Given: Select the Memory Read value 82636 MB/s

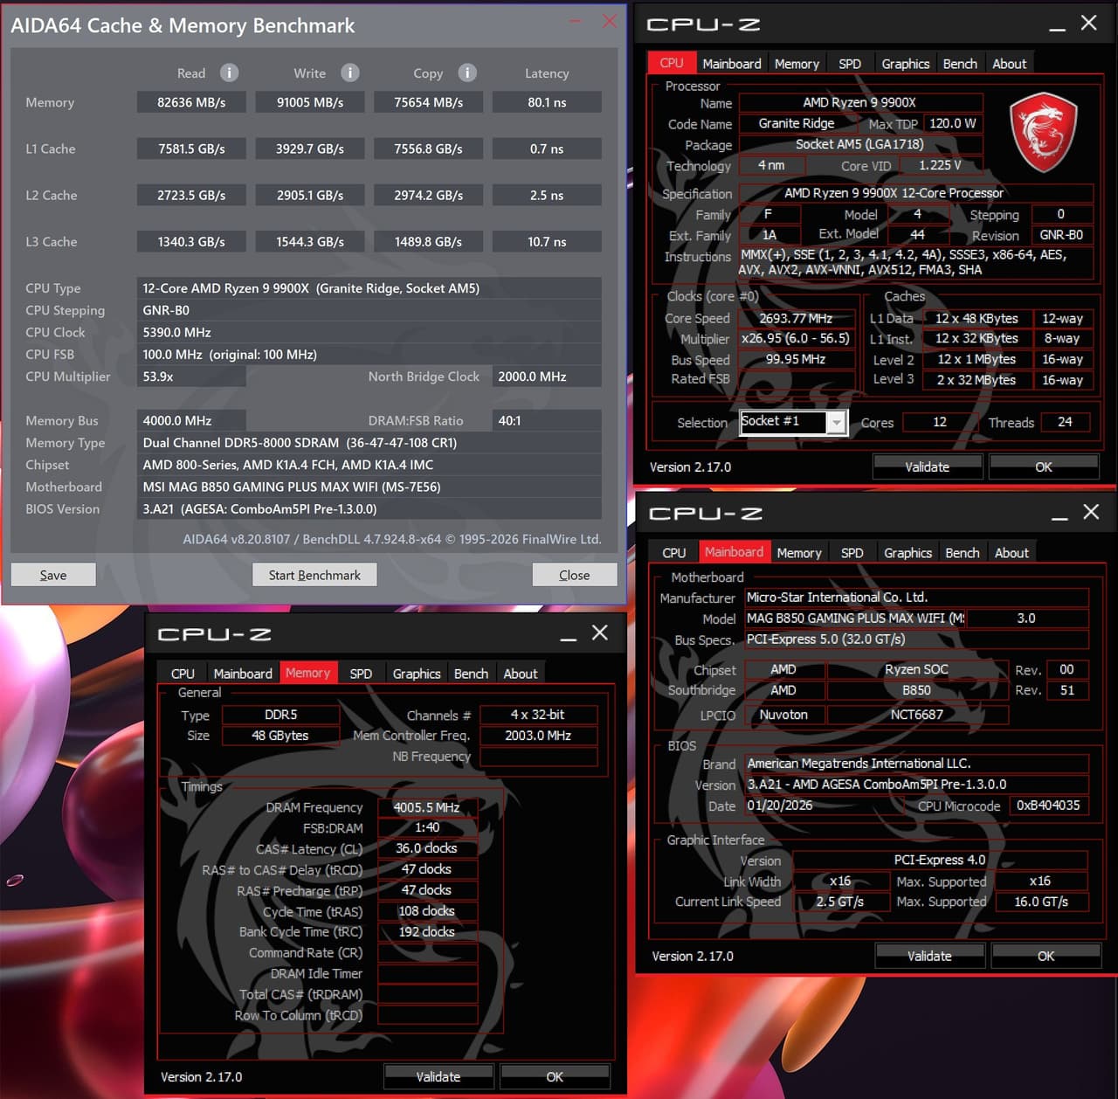Looking at the screenshot, I should pyautogui.click(x=191, y=102).
